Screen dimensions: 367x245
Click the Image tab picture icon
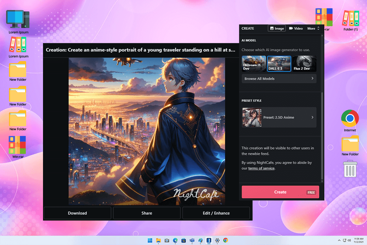click(272, 28)
